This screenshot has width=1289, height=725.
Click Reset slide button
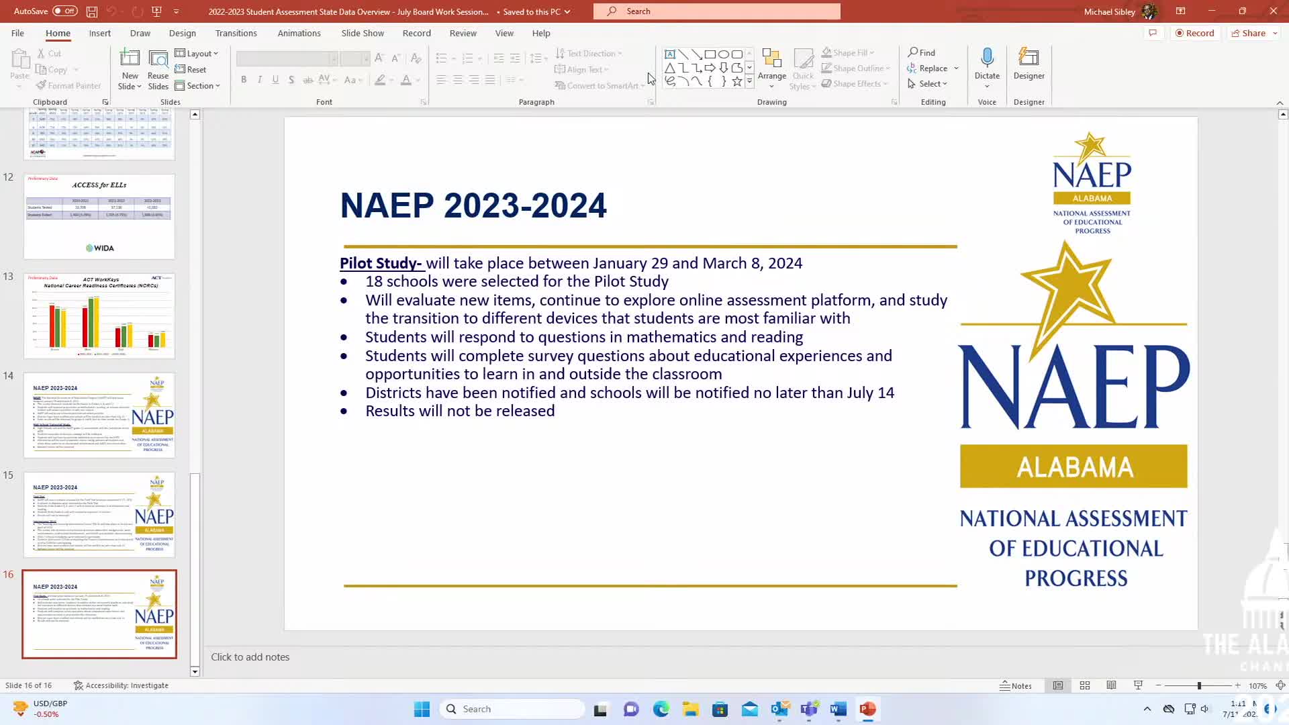pyautogui.click(x=191, y=69)
